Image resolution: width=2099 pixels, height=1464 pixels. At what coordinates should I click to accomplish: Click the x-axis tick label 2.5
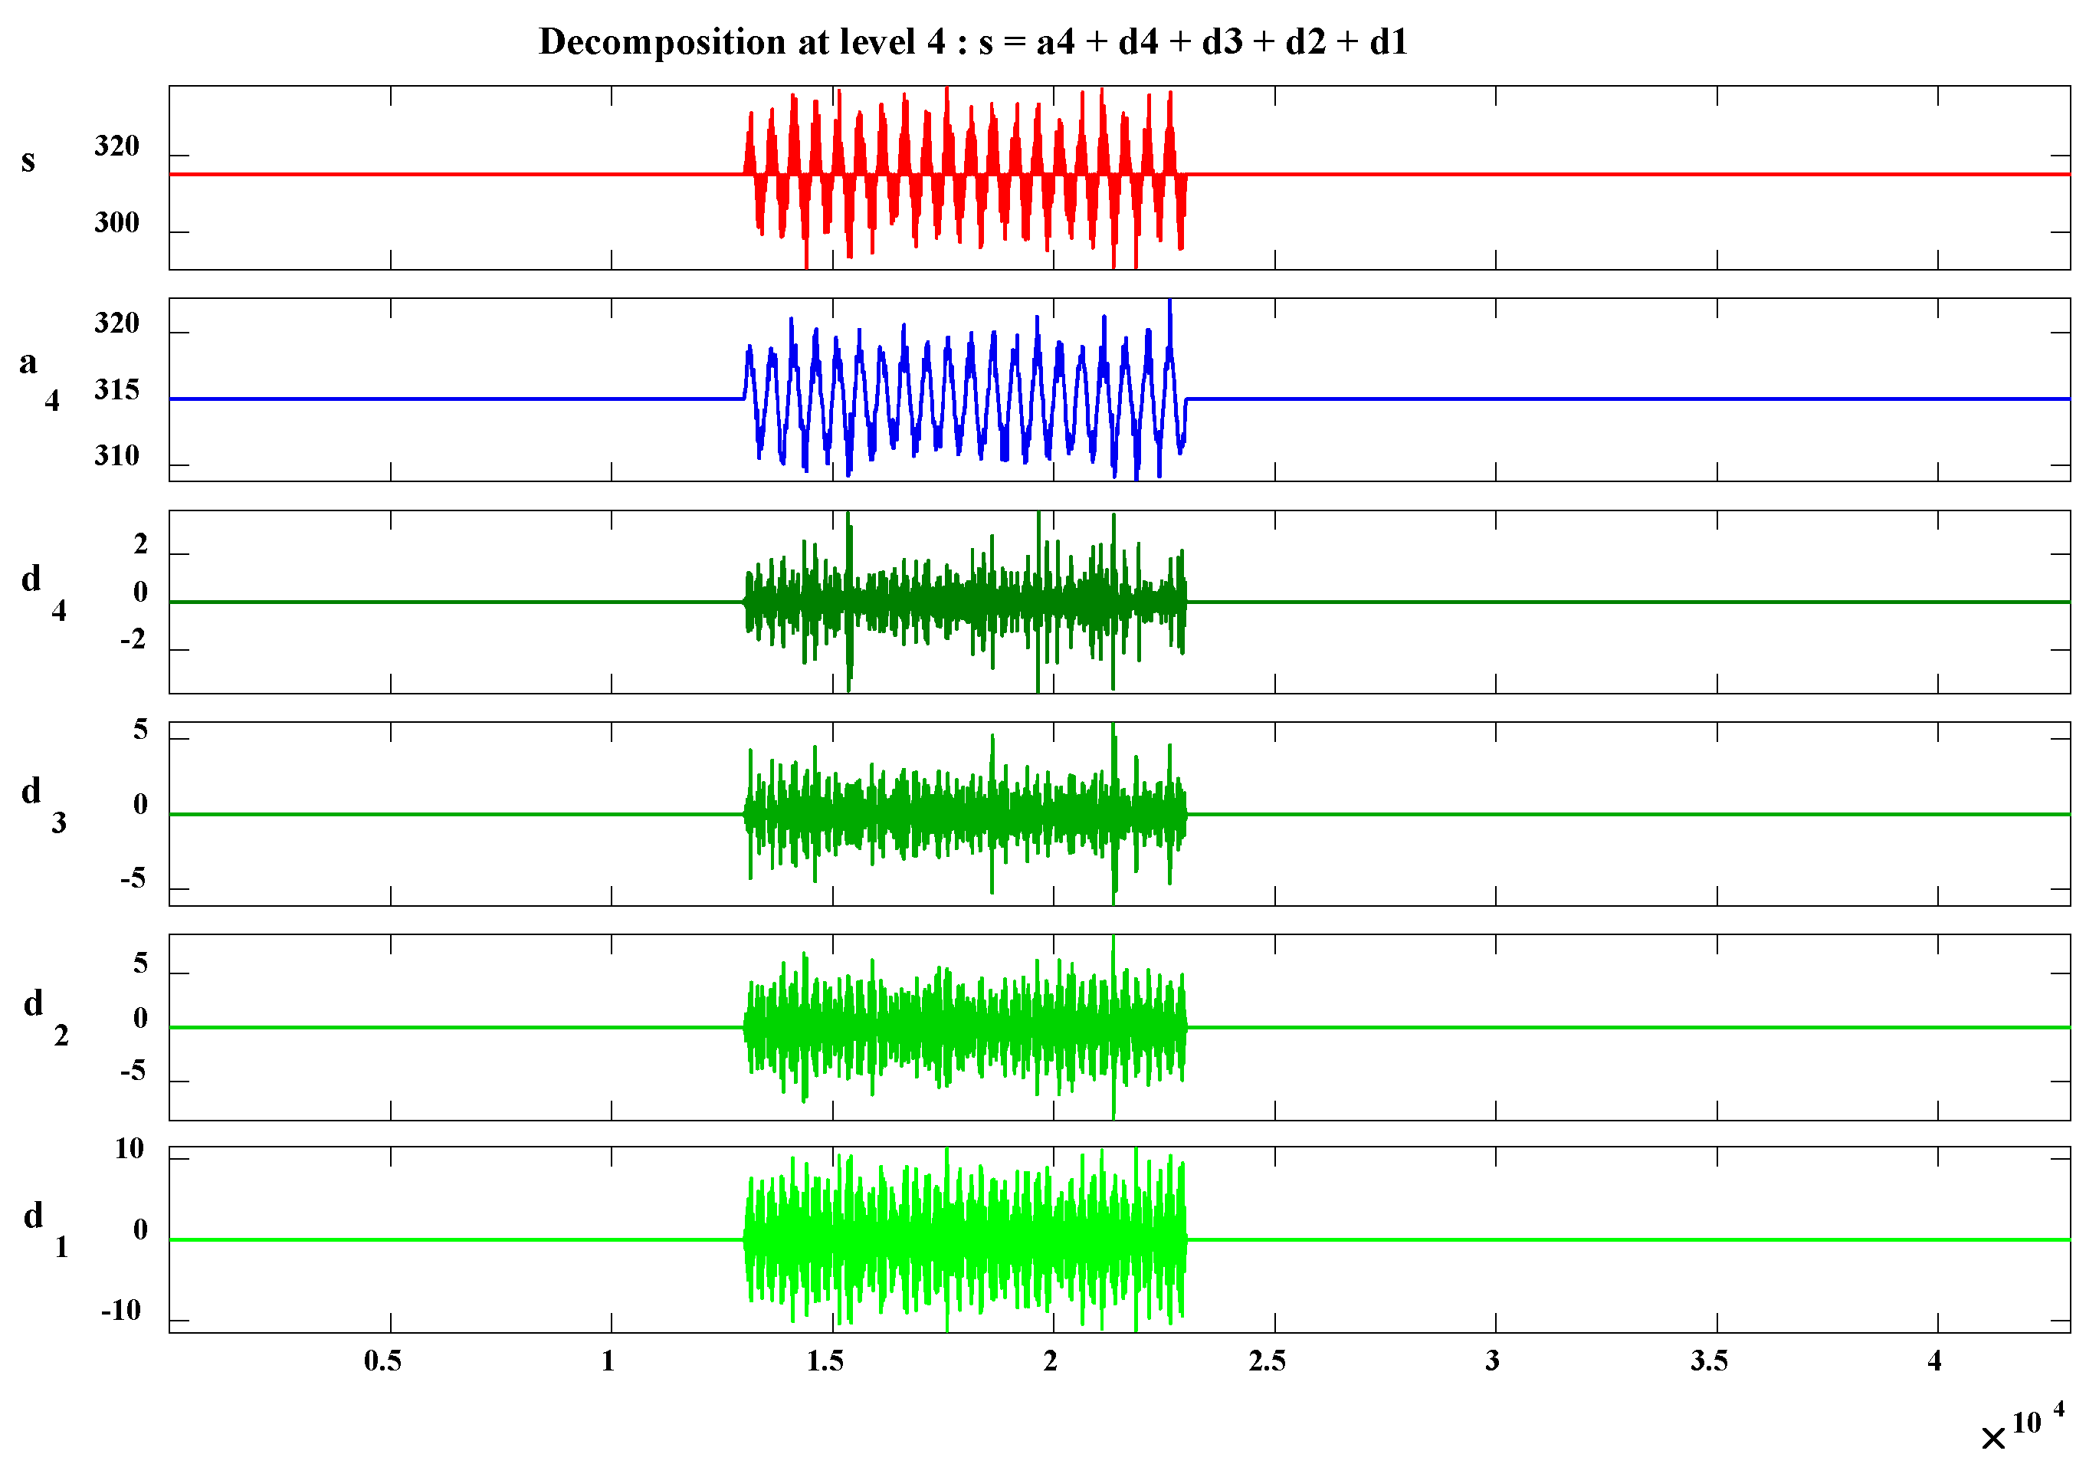click(x=1267, y=1361)
